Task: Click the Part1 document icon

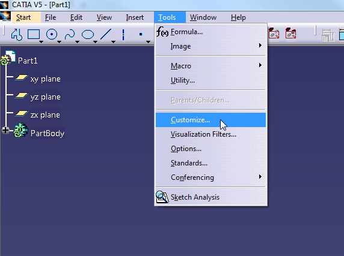Action: point(8,58)
